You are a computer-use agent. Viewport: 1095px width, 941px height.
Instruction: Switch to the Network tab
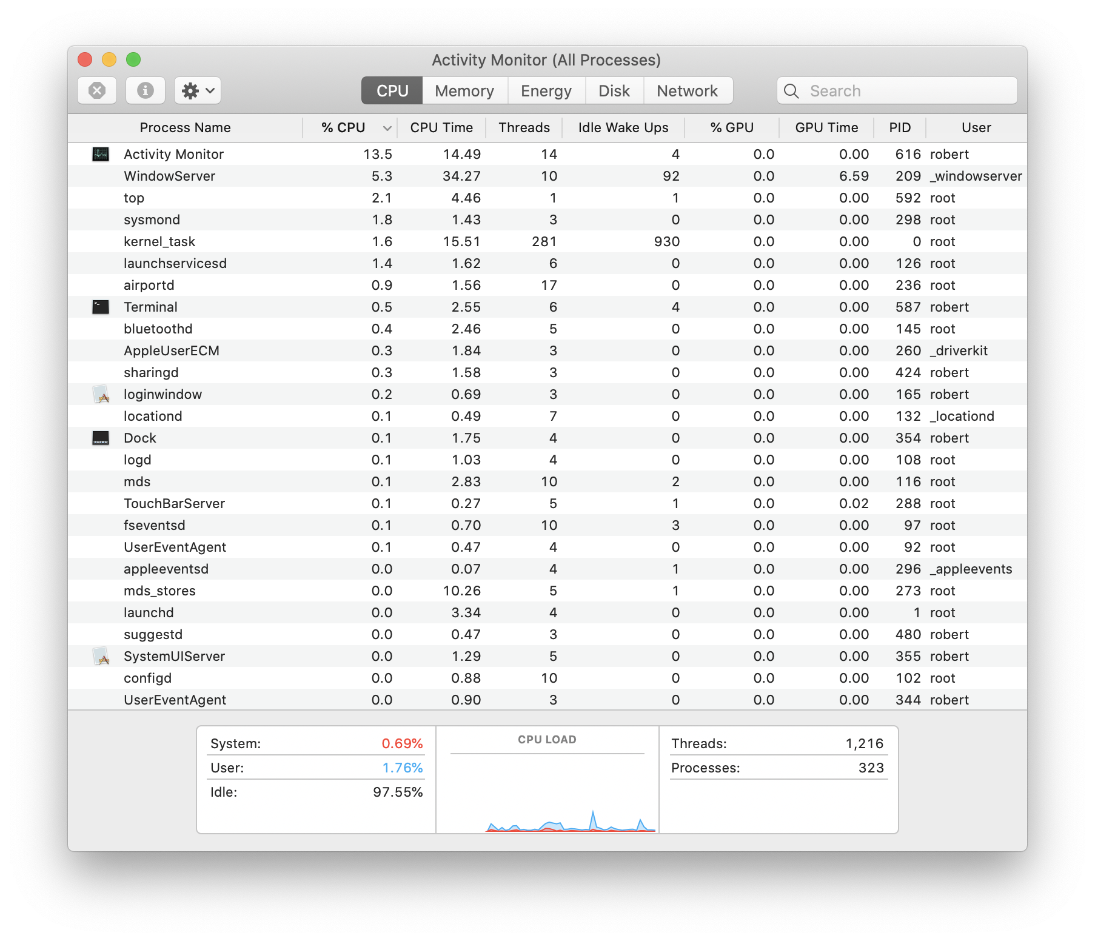click(688, 91)
